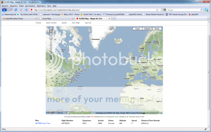Switch map to Beide hybrid view
The width and height of the screenshot is (211, 132).
click(157, 29)
